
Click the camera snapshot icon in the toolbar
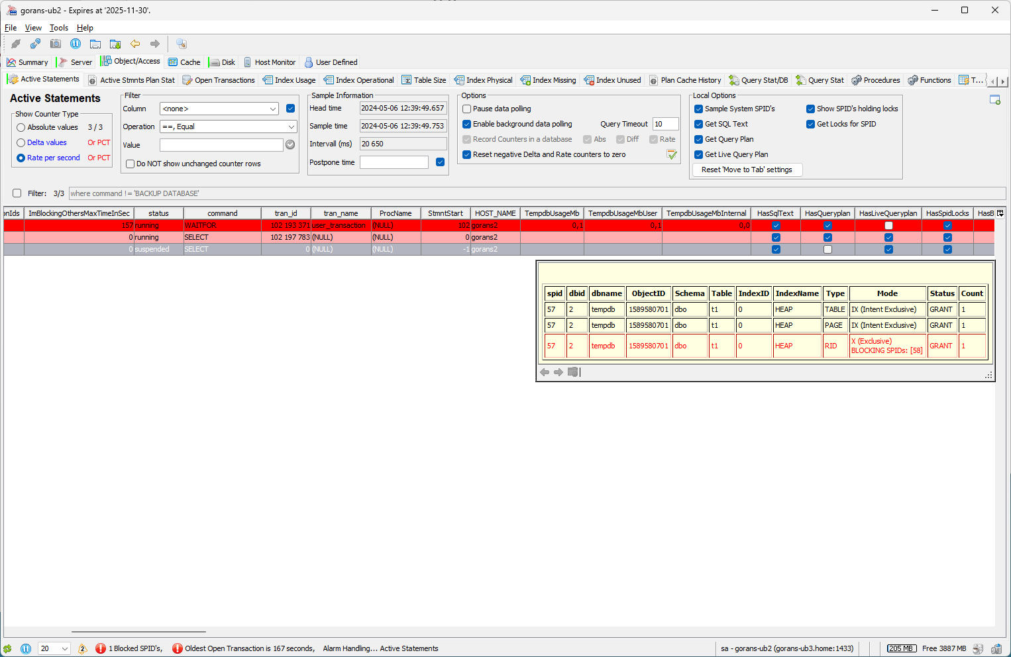click(56, 44)
